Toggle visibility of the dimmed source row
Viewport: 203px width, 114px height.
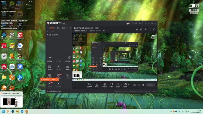[47, 31]
